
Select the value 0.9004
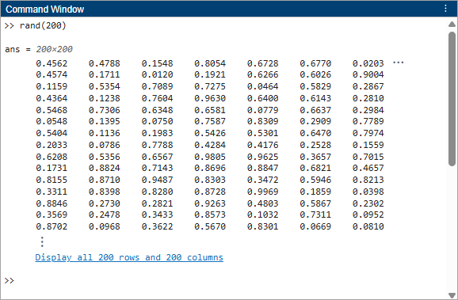click(368, 74)
